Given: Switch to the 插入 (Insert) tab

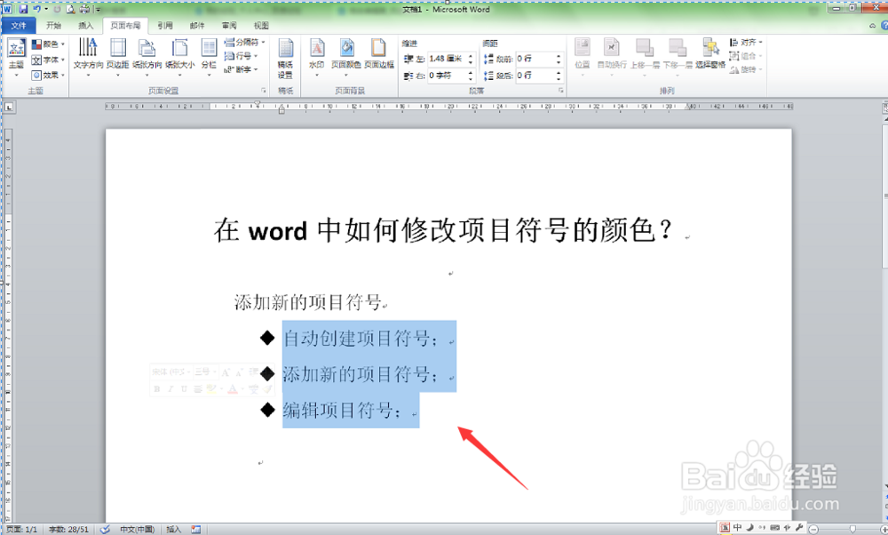Looking at the screenshot, I should point(85,26).
